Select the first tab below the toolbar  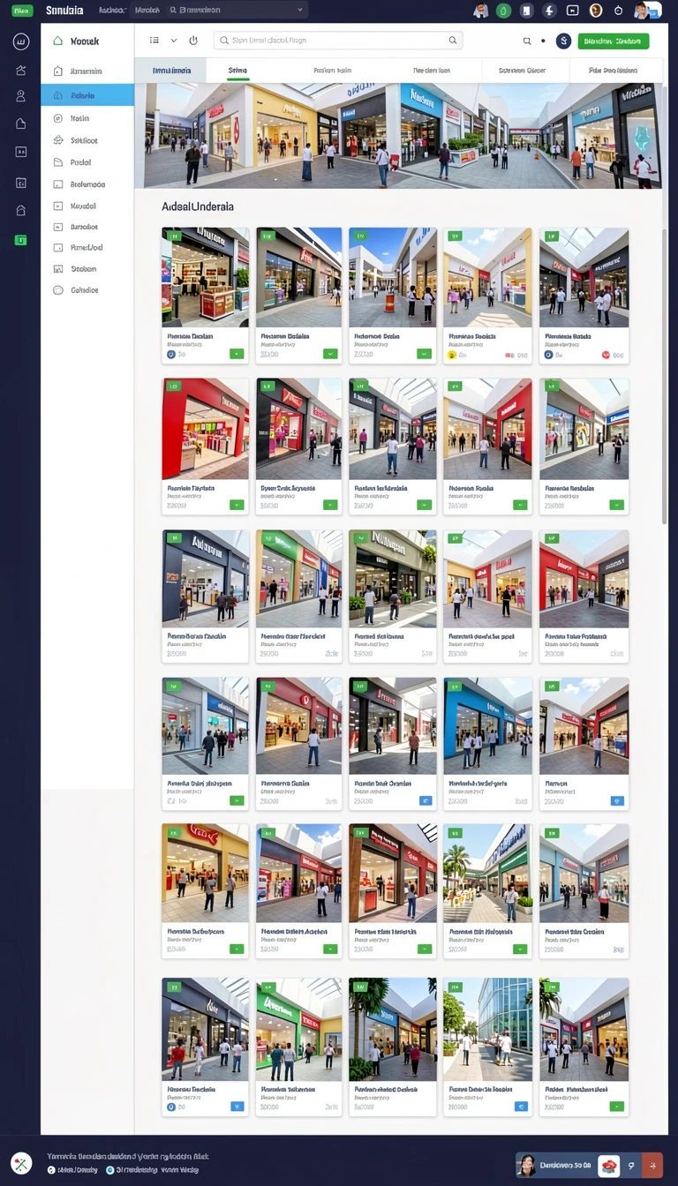click(170, 70)
